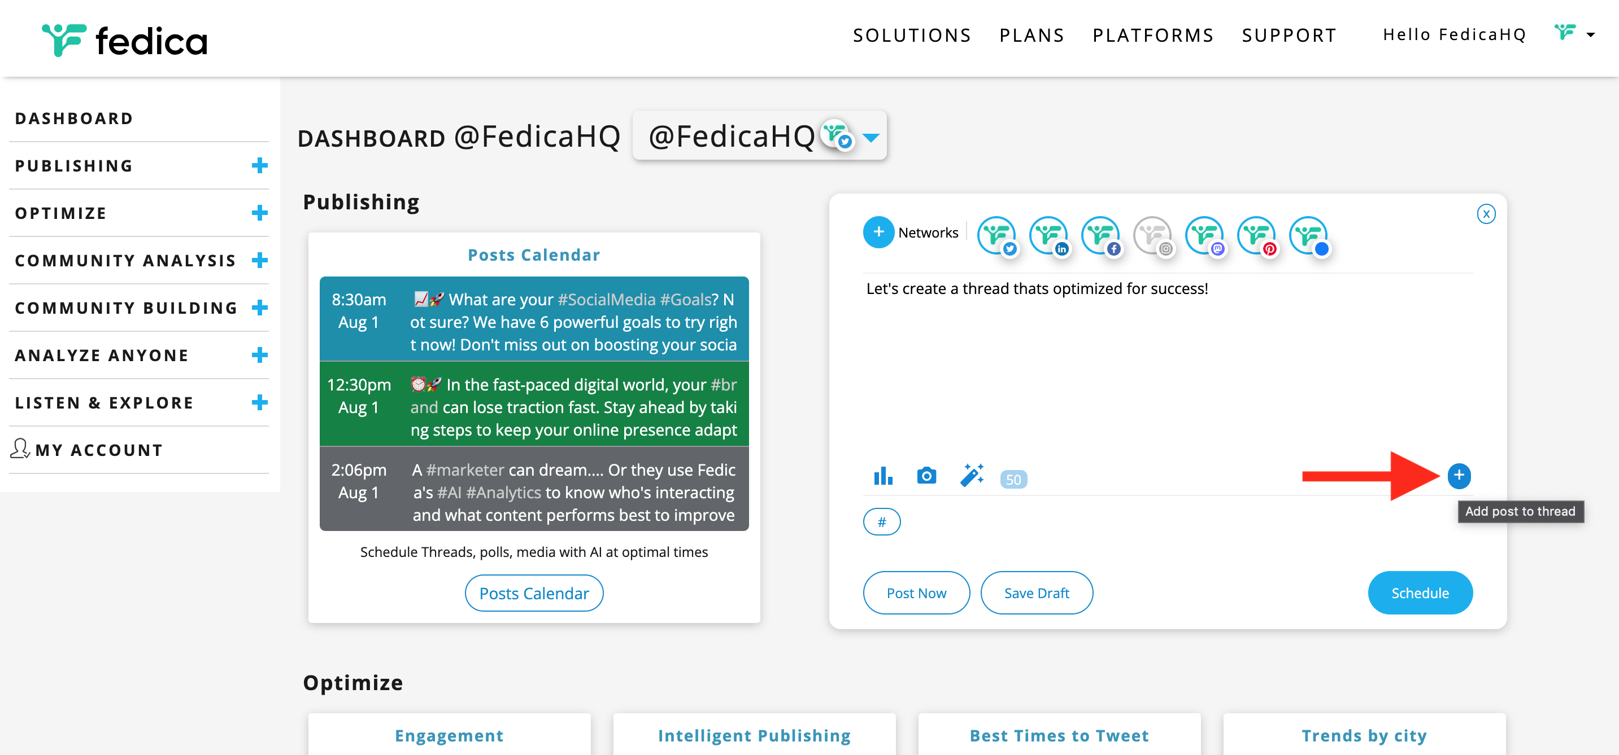
Task: Expand the Publishing sidebar section
Action: click(x=259, y=166)
